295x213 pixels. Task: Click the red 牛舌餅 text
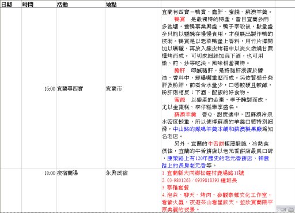click(216, 144)
